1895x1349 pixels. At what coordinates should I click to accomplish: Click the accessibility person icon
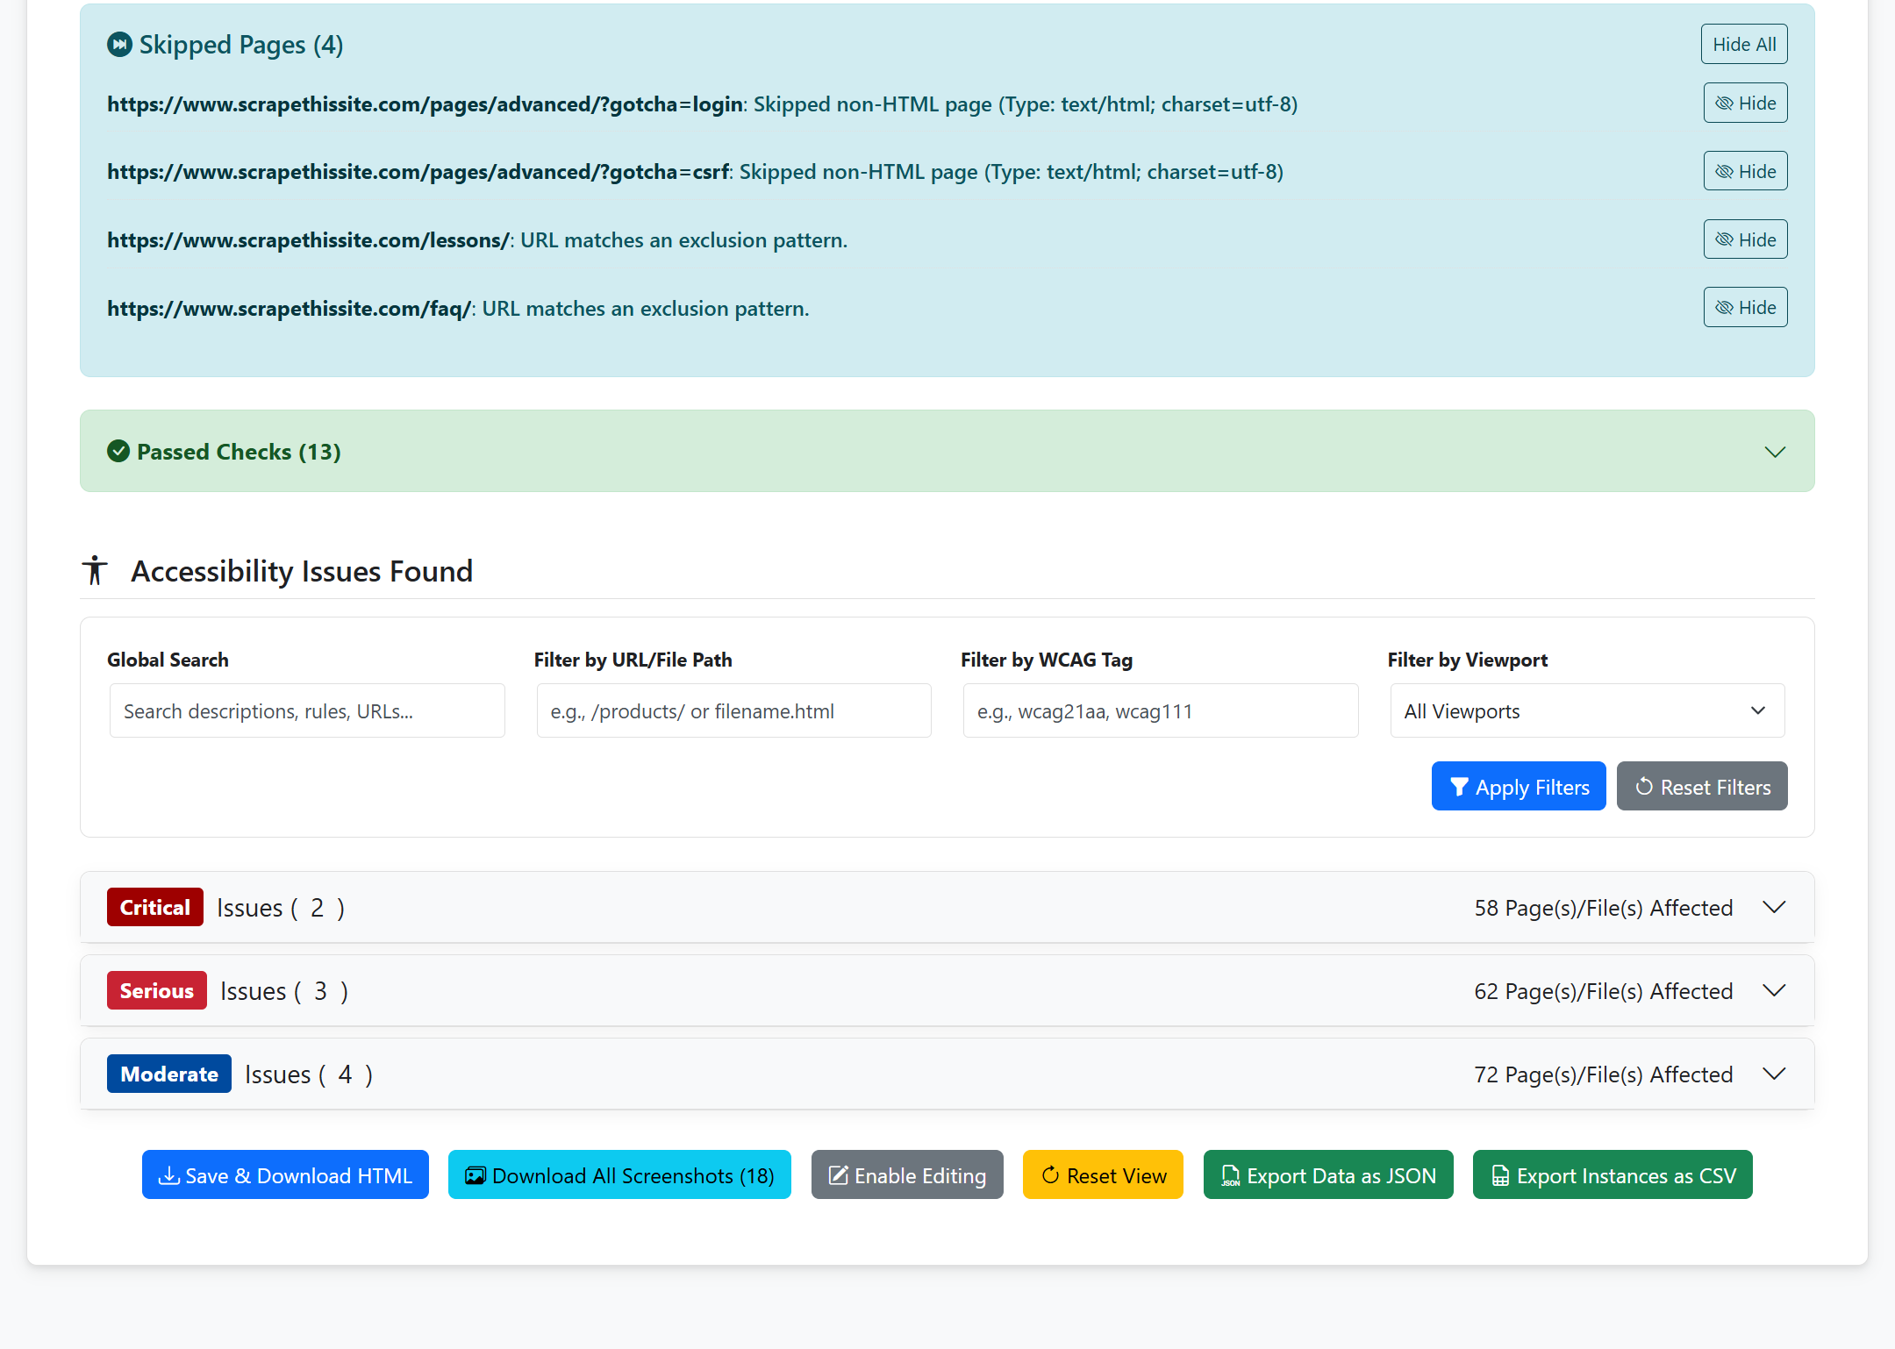tap(95, 571)
